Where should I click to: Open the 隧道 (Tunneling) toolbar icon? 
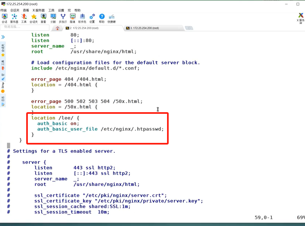coord(72,18)
